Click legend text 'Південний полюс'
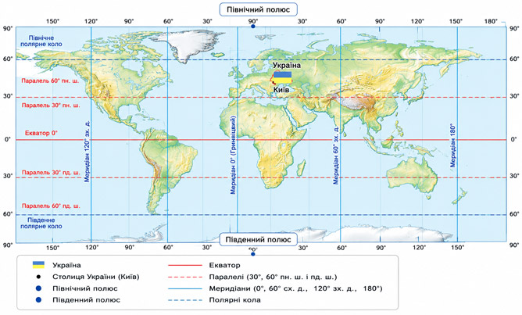 tap(86, 299)
